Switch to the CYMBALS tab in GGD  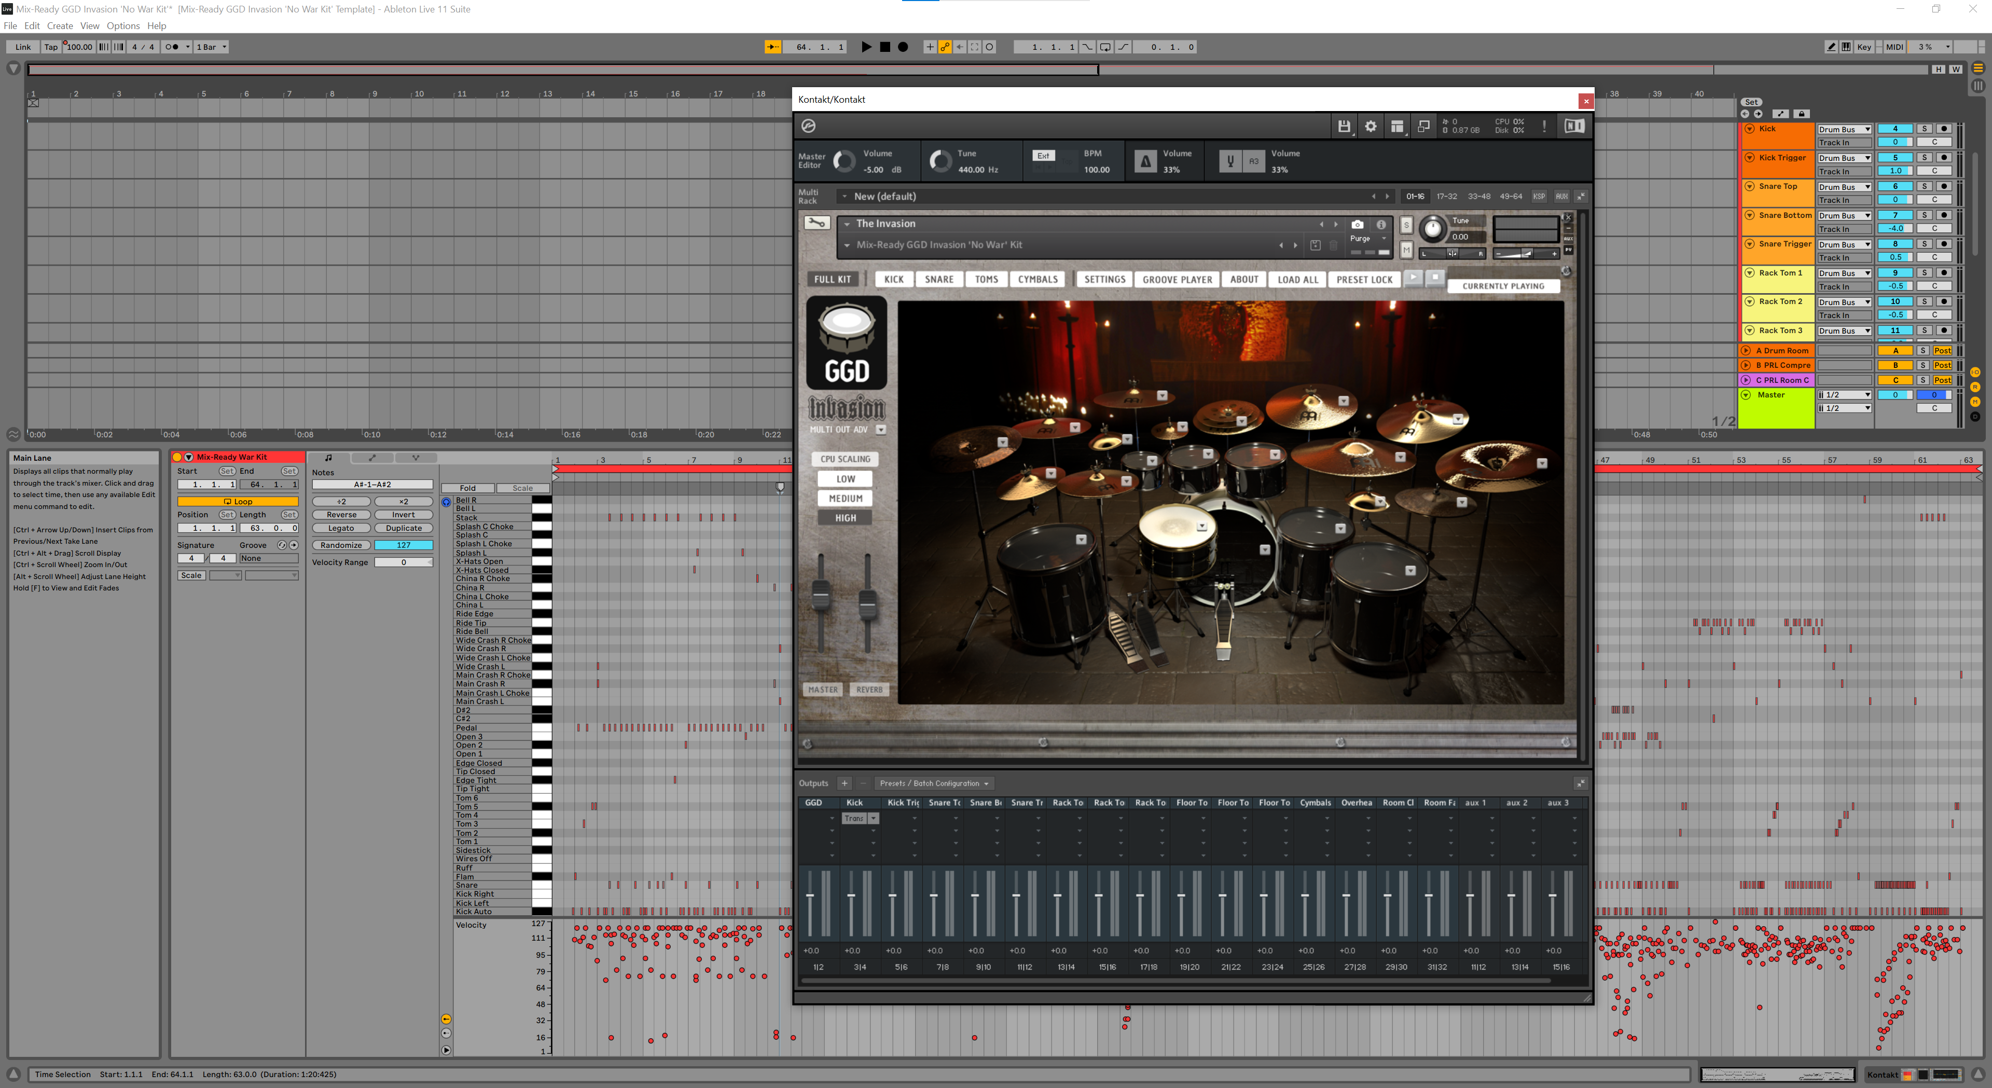tap(1037, 279)
